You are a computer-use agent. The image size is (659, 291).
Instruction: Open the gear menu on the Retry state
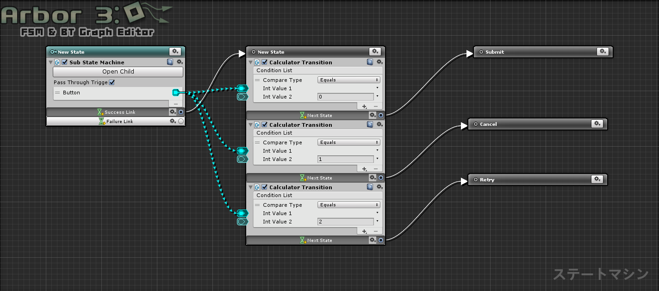point(597,180)
